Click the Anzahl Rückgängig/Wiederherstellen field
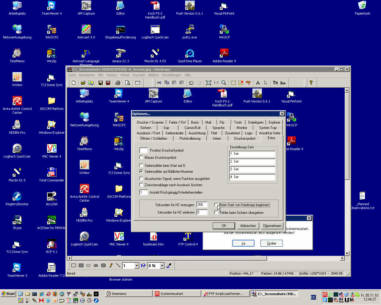The image size is (381, 305). coord(143,192)
